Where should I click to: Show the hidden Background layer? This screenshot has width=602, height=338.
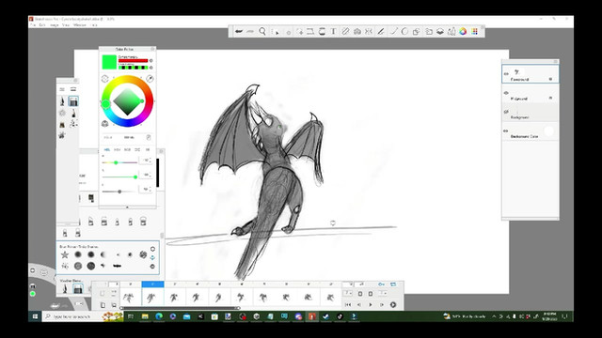pyautogui.click(x=506, y=112)
